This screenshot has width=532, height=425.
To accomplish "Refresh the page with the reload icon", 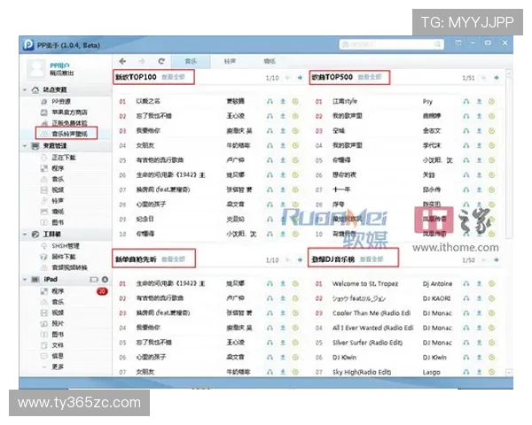I will 161,61.
